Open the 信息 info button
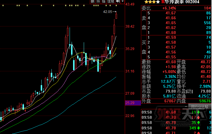Viewport: 212px width, 134px height. (111, 2)
